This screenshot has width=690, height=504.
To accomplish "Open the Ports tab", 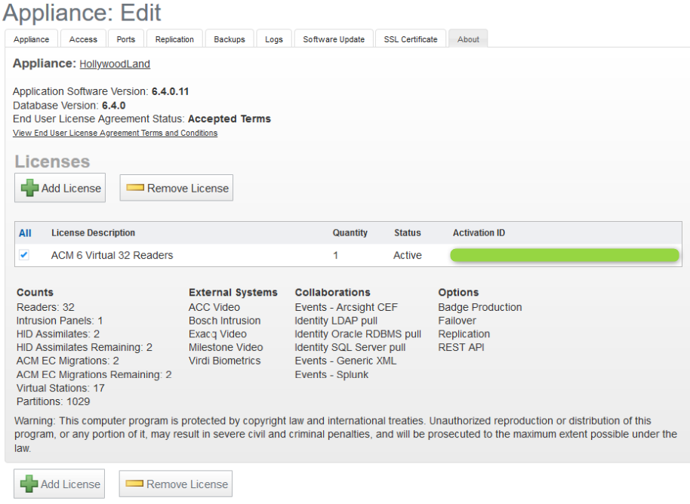I will [126, 39].
